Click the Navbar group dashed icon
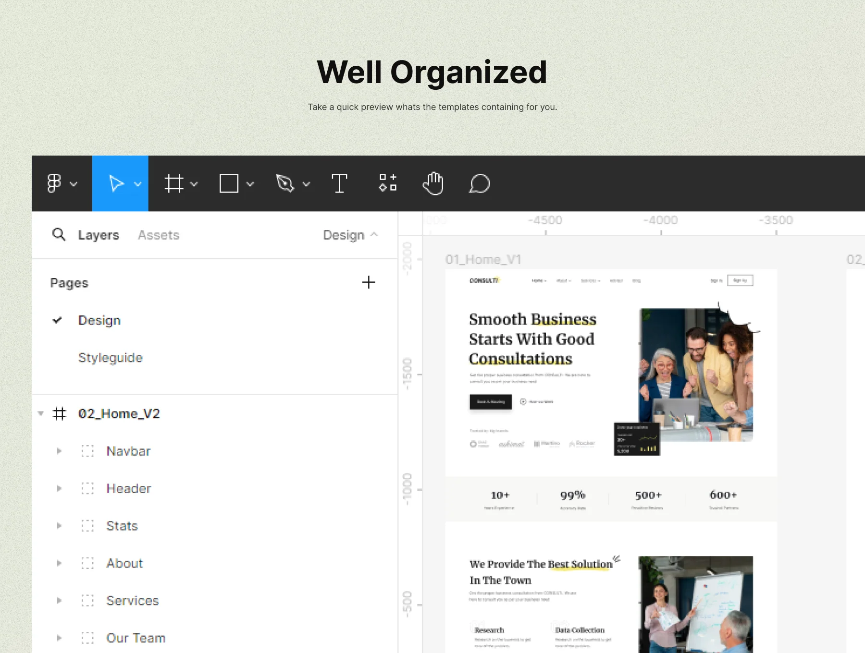Viewport: 865px width, 653px height. click(87, 451)
